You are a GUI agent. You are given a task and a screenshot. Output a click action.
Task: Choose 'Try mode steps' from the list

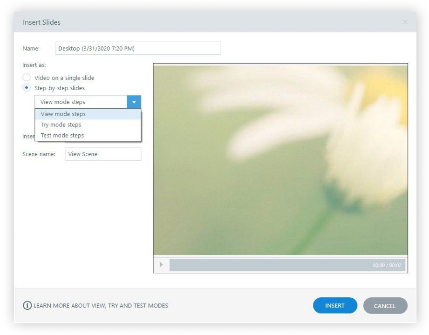coord(88,125)
